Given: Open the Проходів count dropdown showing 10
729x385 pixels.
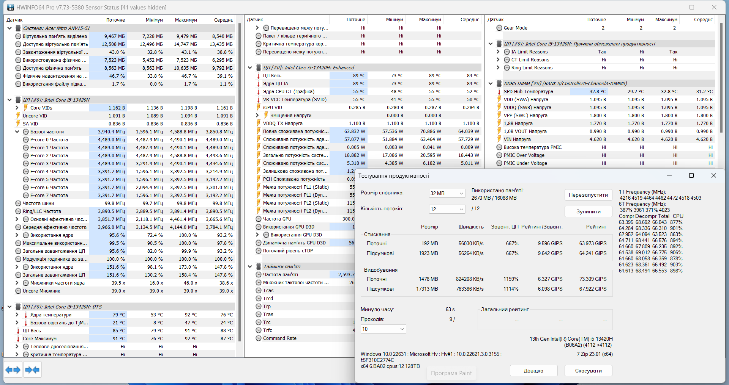Looking at the screenshot, I should click(x=383, y=329).
